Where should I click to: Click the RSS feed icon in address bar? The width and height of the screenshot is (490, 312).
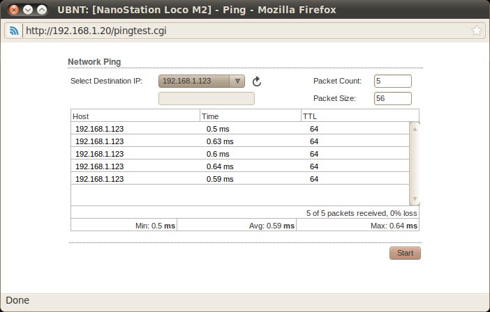(14, 31)
